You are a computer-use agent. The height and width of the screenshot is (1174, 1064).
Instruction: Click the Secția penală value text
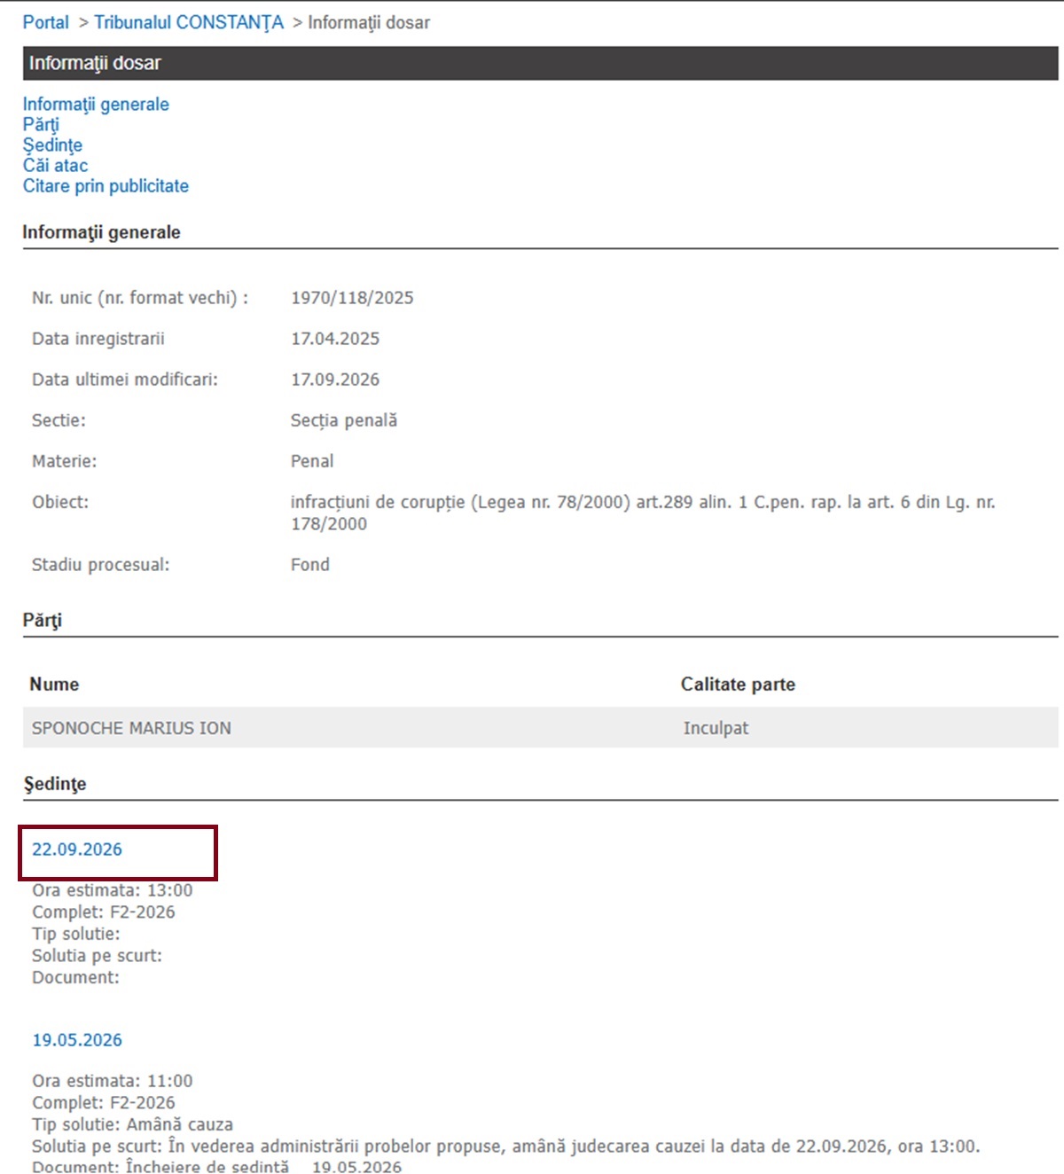point(344,420)
